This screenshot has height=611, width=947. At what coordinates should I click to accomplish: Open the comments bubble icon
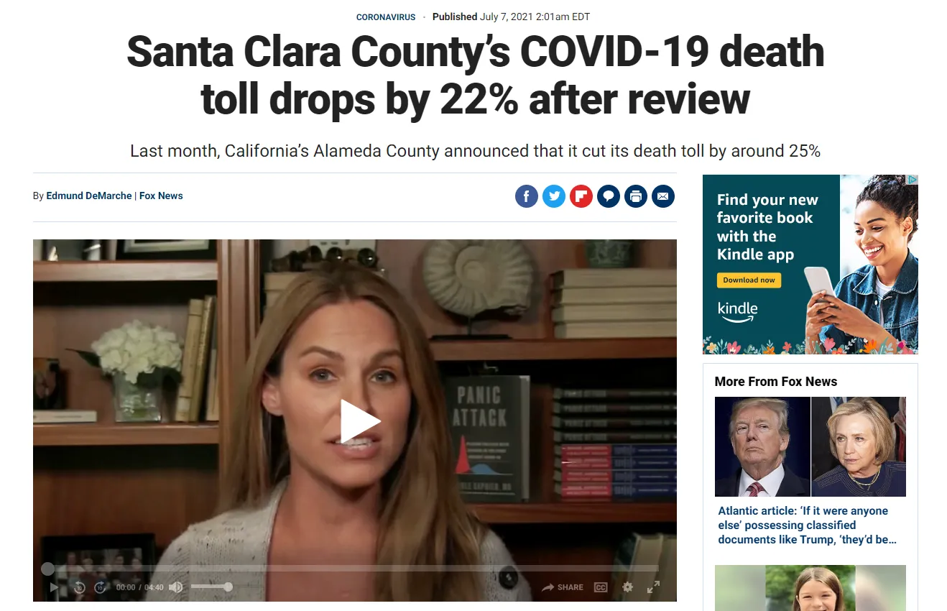(x=609, y=196)
